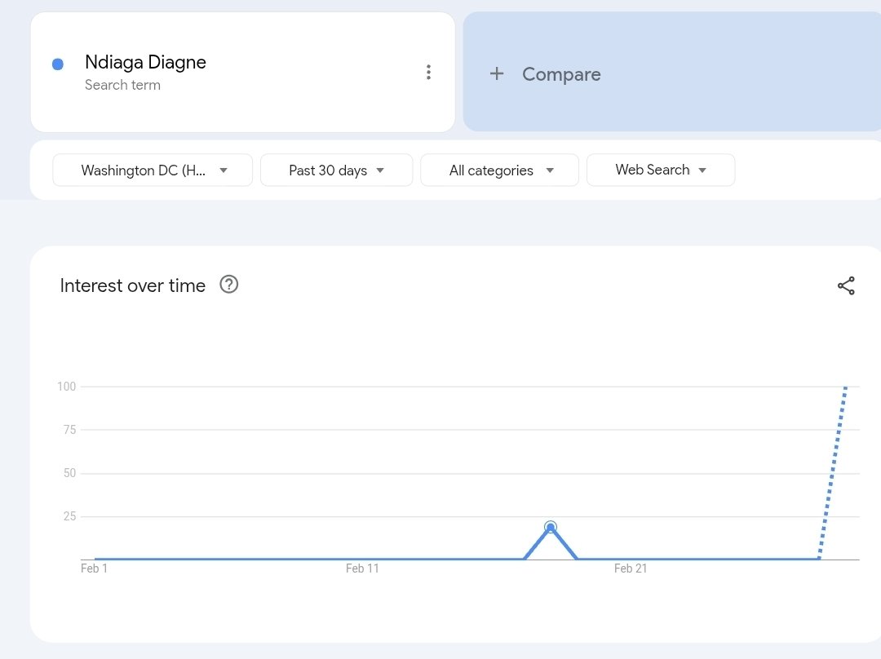Image resolution: width=881 pixels, height=659 pixels.
Task: Click the 'Search term' subtitle
Action: [x=122, y=85]
